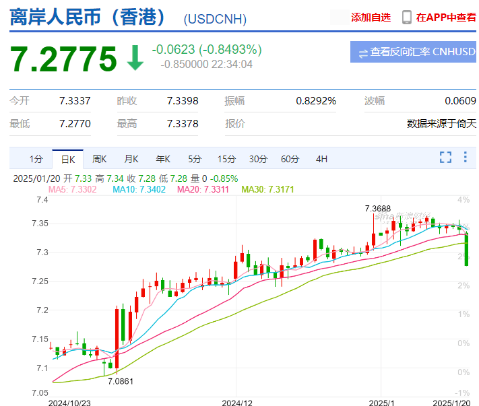The width and height of the screenshot is (479, 406).
Task: Click the 7.0861 low marker on chart
Action: tap(121, 381)
